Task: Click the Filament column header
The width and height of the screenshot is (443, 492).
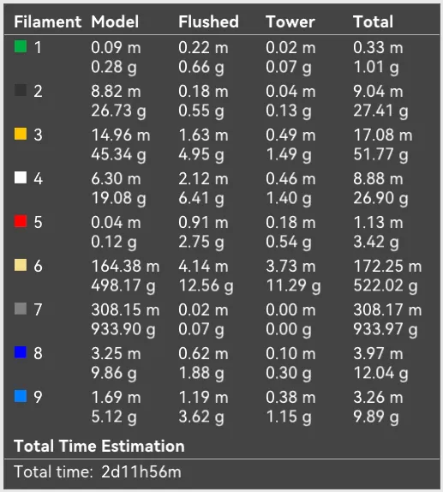Action: tap(48, 21)
